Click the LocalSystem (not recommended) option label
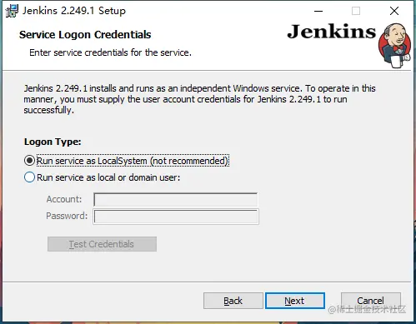The width and height of the screenshot is (416, 324). coord(133,161)
